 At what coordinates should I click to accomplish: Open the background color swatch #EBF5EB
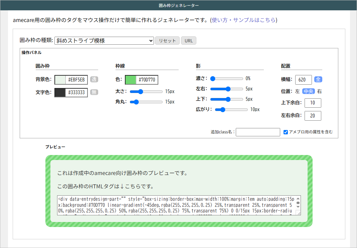[60, 80]
